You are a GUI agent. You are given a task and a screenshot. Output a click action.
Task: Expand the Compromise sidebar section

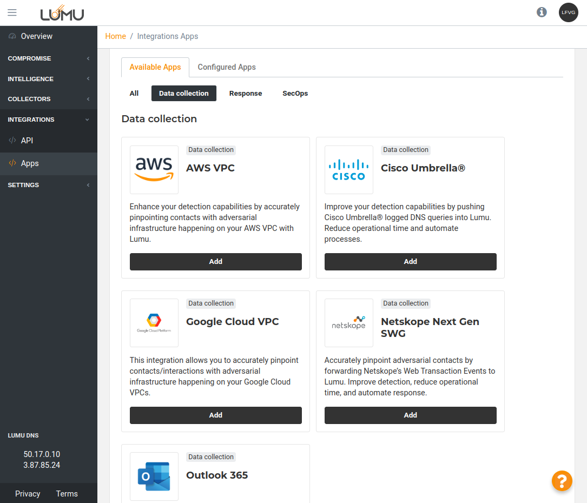[49, 58]
